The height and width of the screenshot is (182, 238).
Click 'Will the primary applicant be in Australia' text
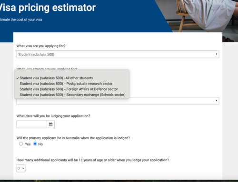pyautogui.click(x=73, y=138)
